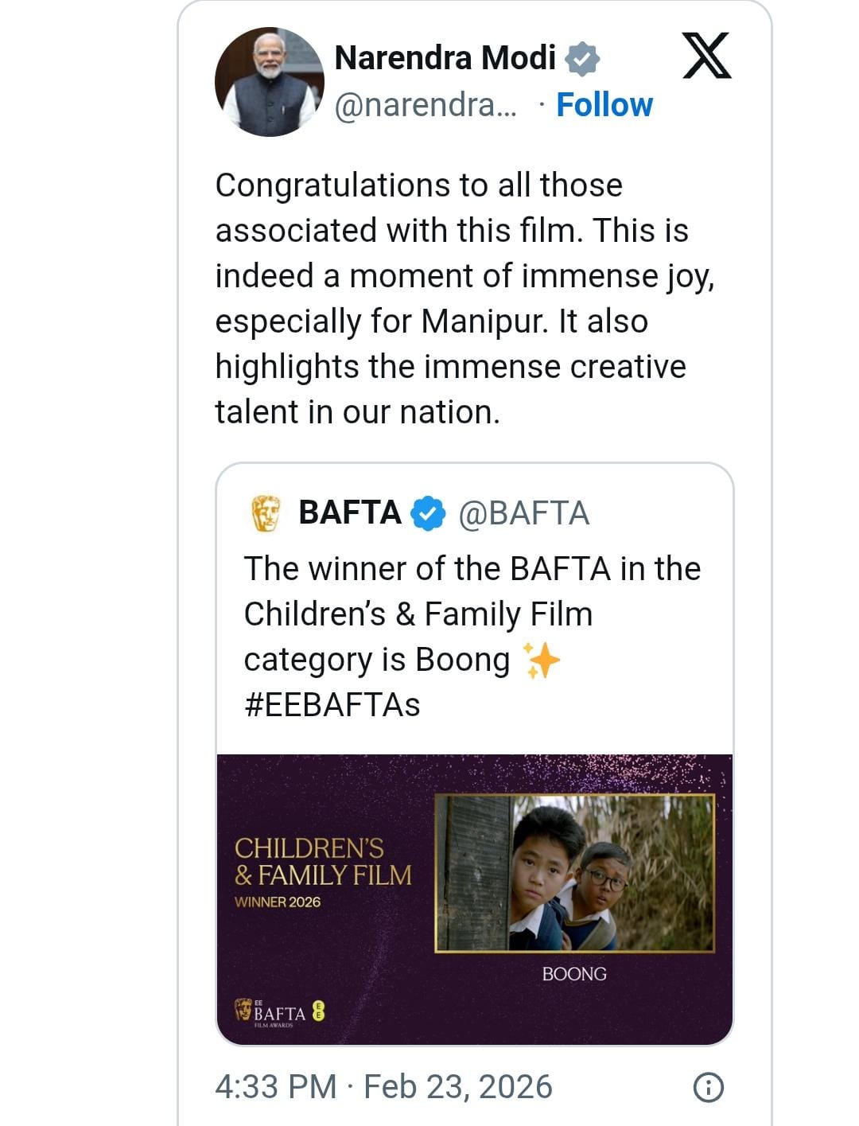Click the yellow EE logo in banner
The width and height of the screenshot is (859, 1126).
click(318, 1011)
